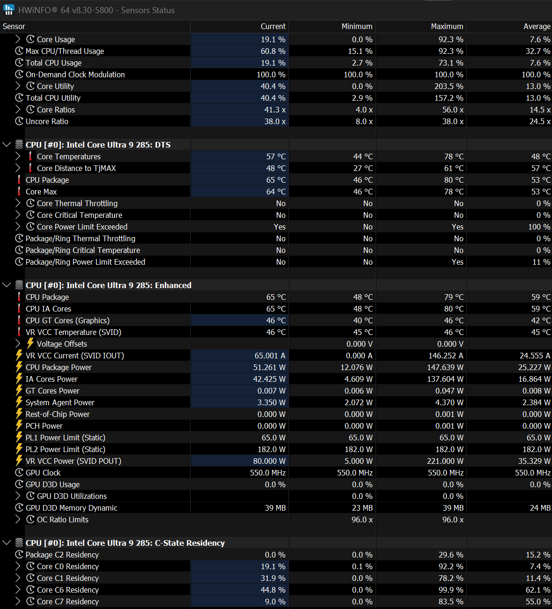Screen dimensions: 552x609
Task: Click the clock icon next to GPU Clock
Action: pyautogui.click(x=19, y=473)
